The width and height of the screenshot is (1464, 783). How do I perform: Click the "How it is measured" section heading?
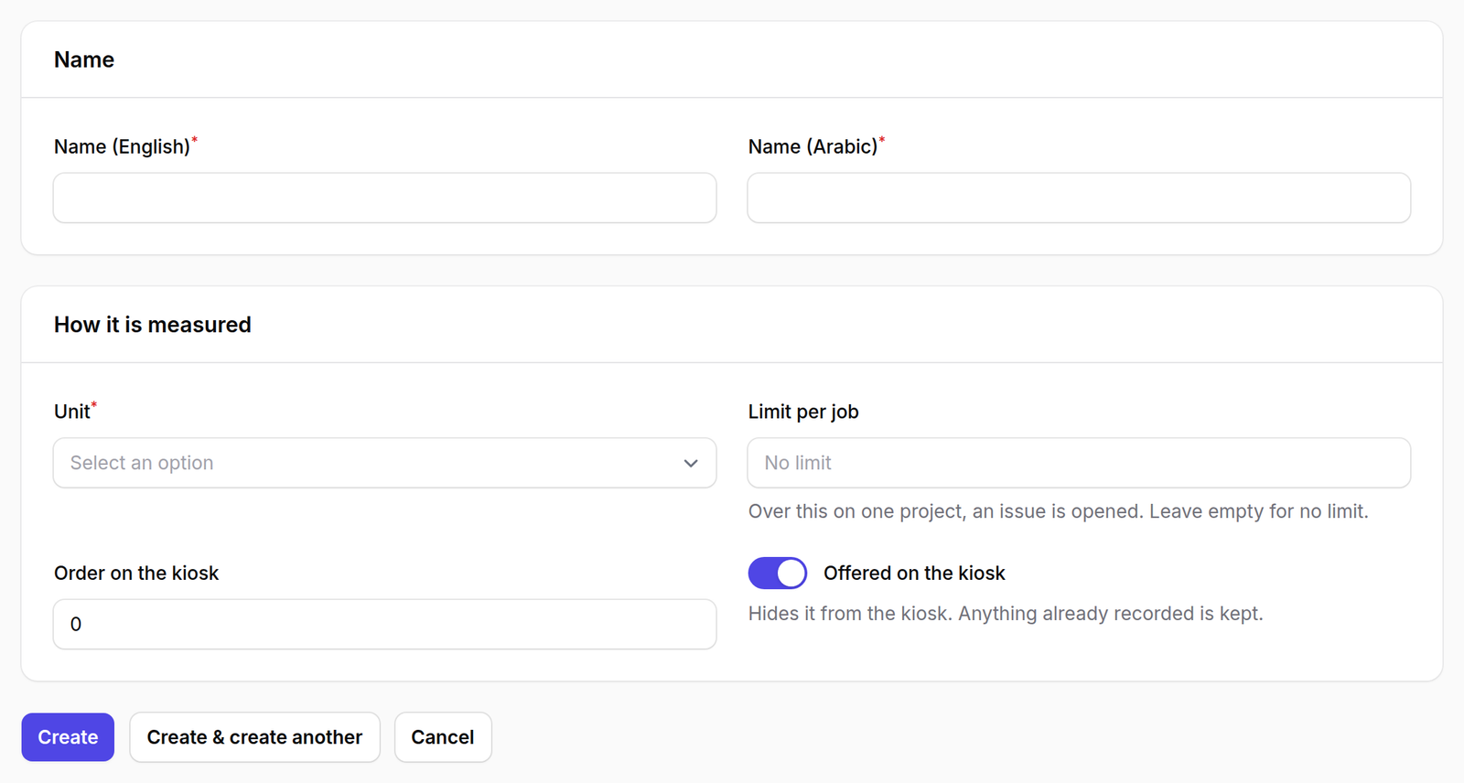point(153,325)
